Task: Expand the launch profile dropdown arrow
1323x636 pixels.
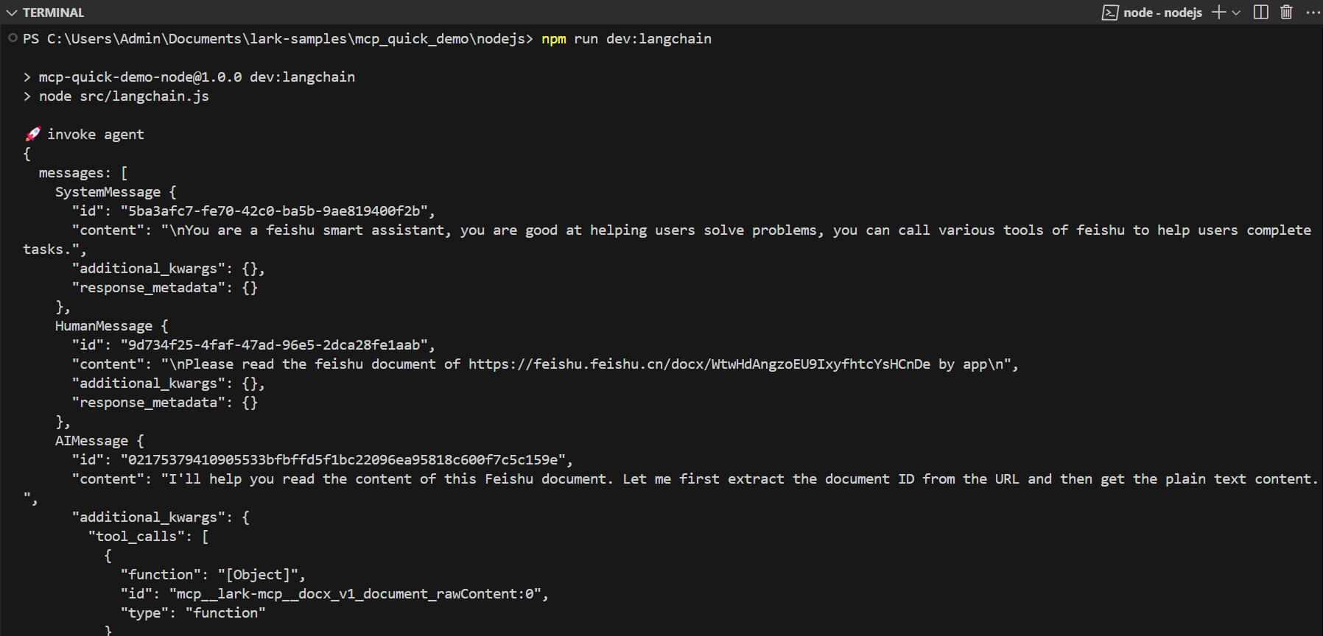Action: 1236,13
